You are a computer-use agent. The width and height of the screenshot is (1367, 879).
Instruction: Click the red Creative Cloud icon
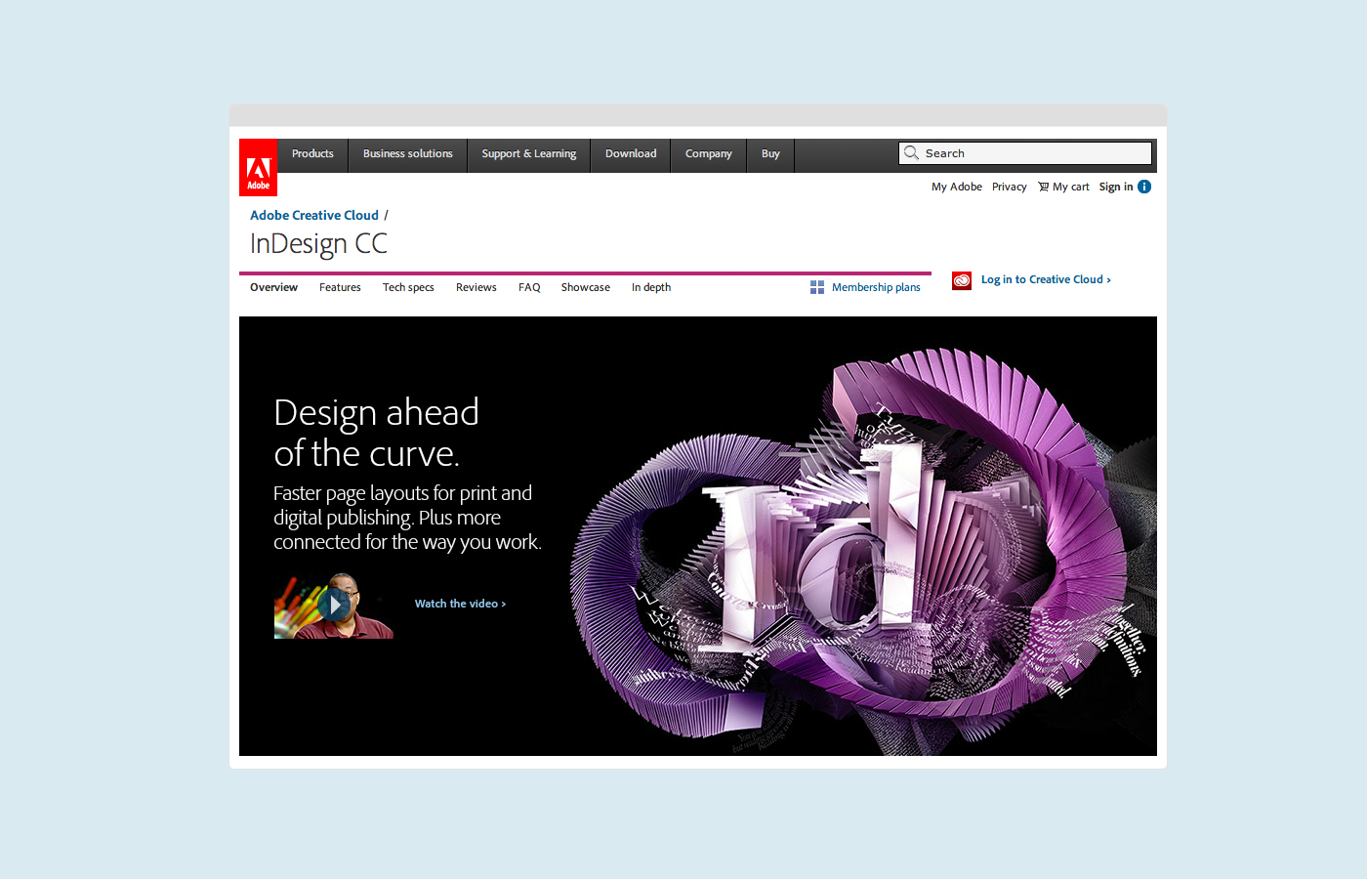(x=962, y=280)
